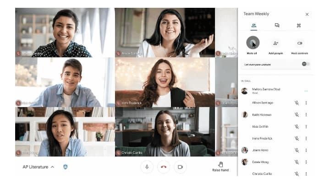Click the Team Weekly panel title
Screen dimensions: 330x184
coord(256,14)
